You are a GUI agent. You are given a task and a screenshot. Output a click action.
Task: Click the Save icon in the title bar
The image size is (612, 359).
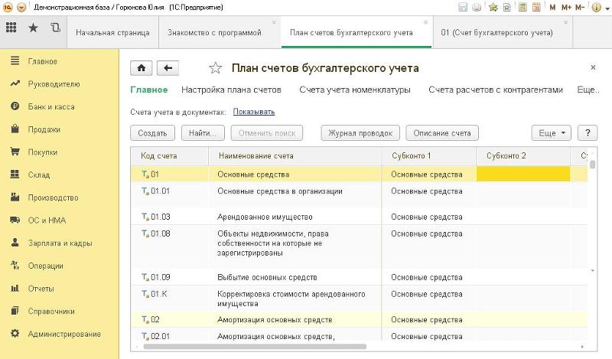tap(463, 7)
